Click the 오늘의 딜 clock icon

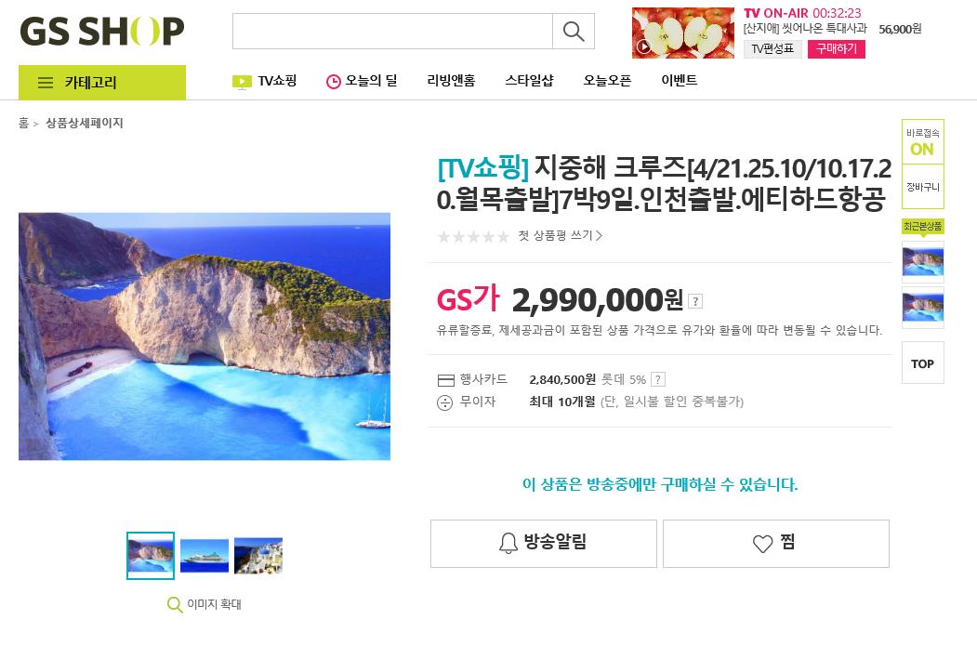[x=334, y=82]
